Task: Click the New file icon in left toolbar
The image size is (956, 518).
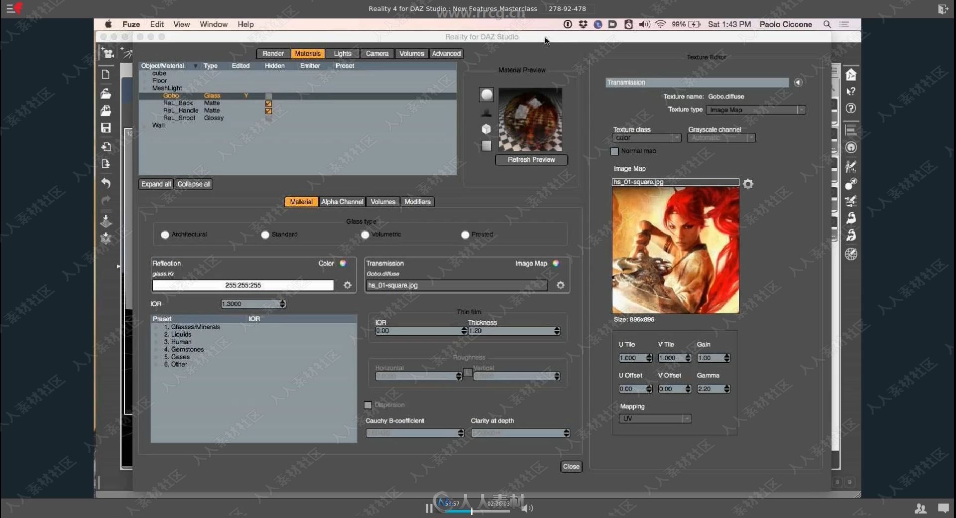Action: click(106, 74)
